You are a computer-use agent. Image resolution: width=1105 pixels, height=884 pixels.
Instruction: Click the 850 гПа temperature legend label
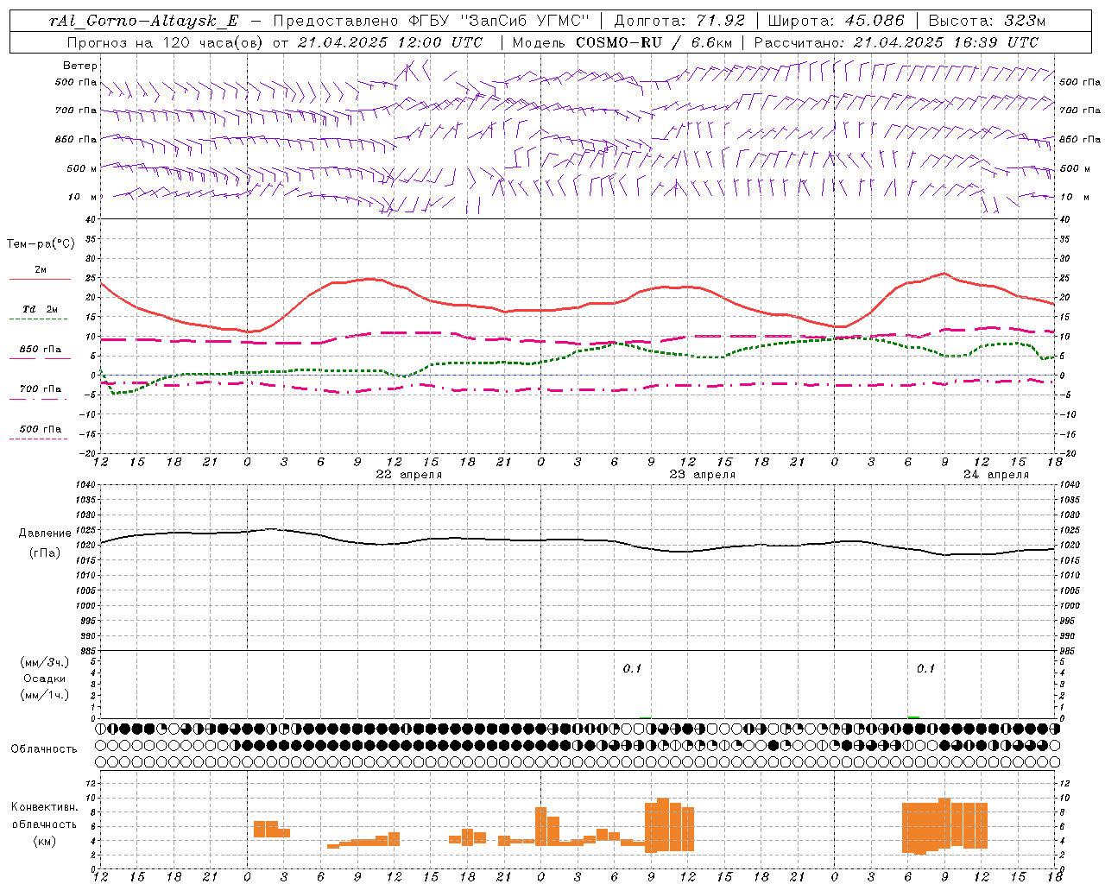tap(41, 350)
